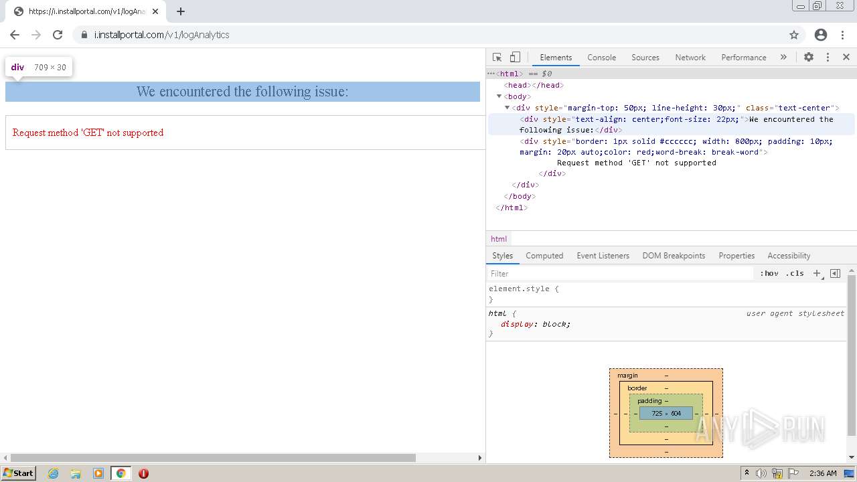
Task: Click the 'Request method GET' DOM text
Action: point(636,163)
